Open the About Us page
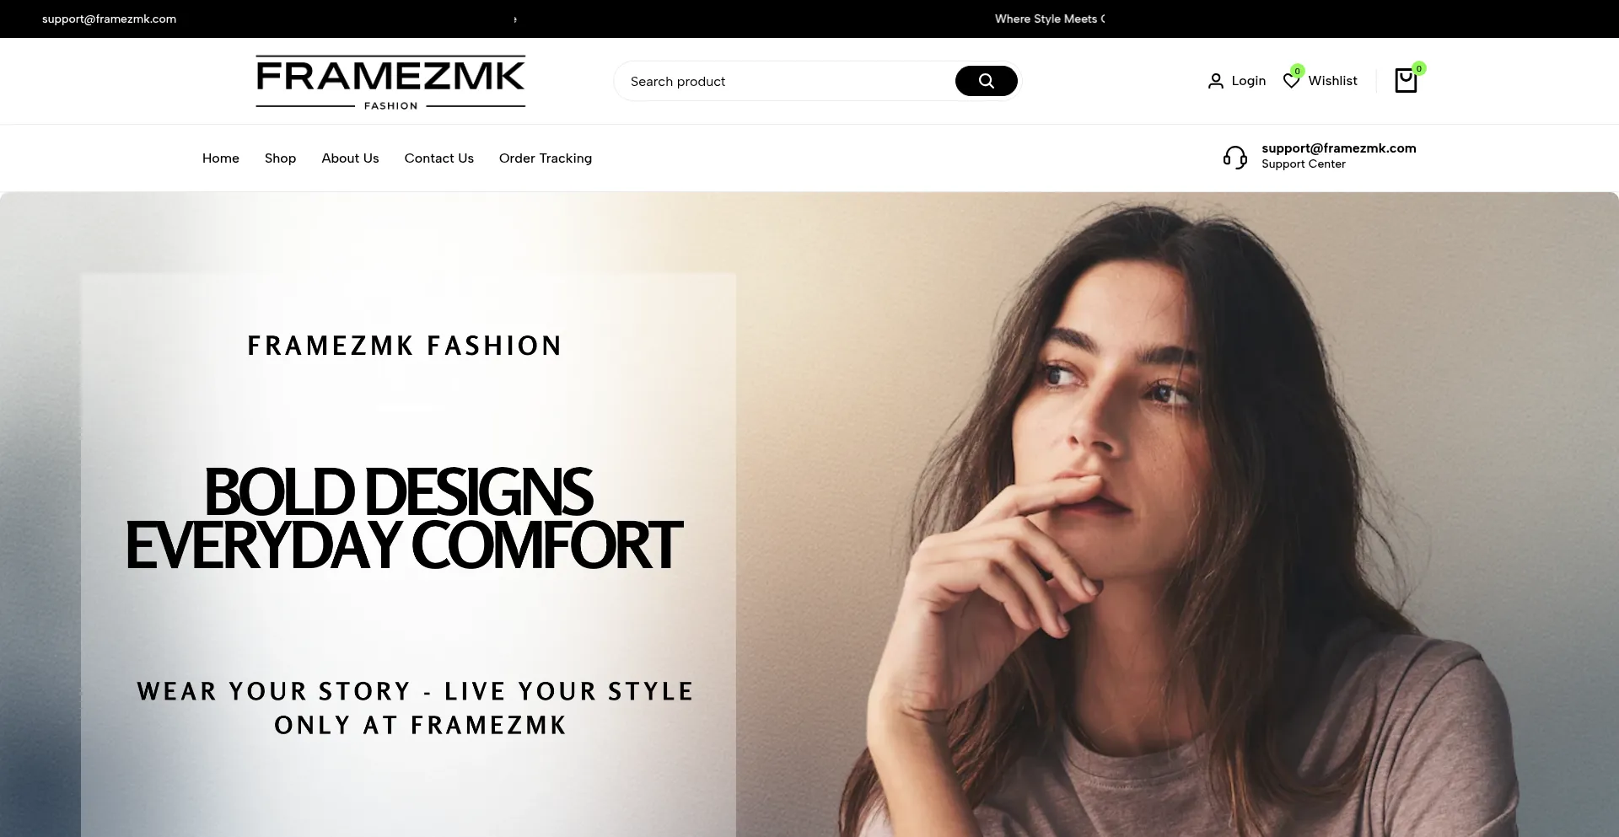This screenshot has height=837, width=1619. click(x=350, y=158)
